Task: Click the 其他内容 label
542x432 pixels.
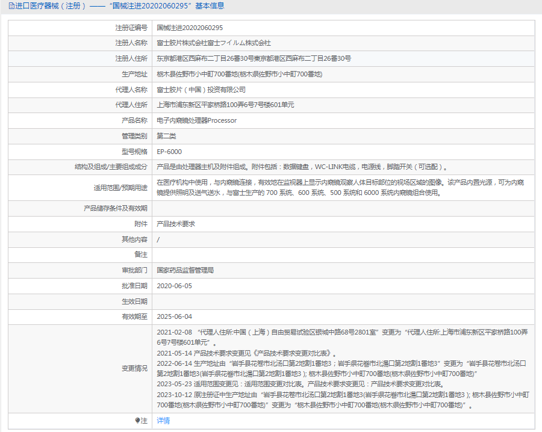Action: pyautogui.click(x=134, y=239)
